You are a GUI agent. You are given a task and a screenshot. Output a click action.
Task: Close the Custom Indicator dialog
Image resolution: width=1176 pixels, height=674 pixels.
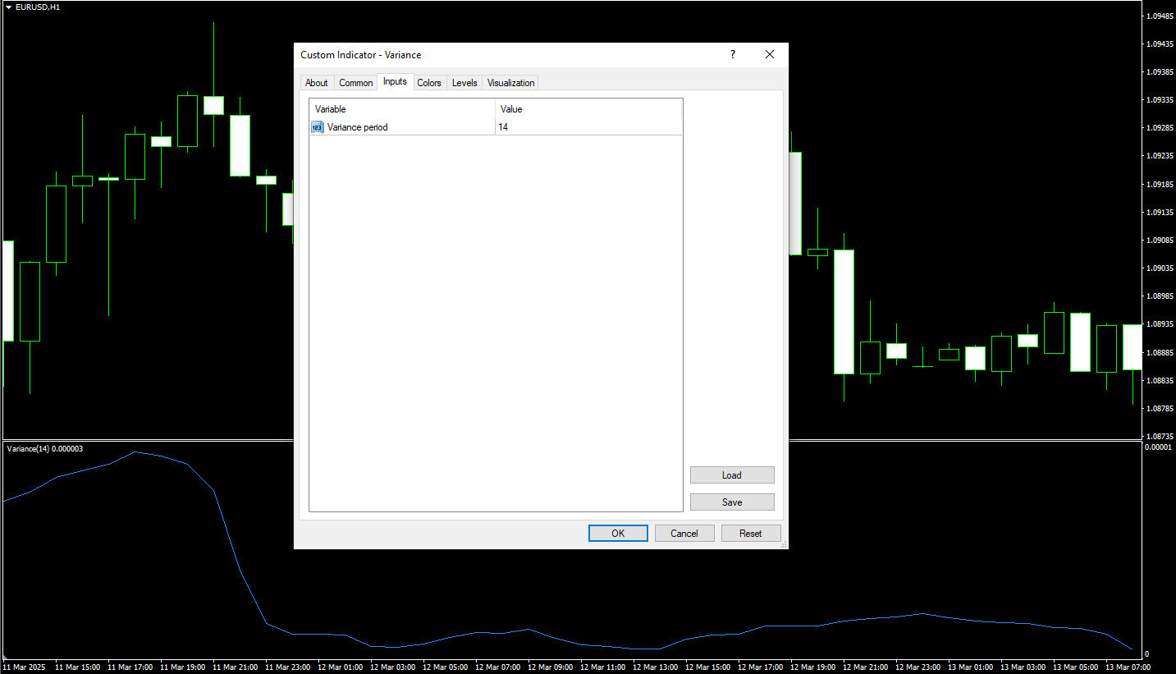(x=770, y=55)
